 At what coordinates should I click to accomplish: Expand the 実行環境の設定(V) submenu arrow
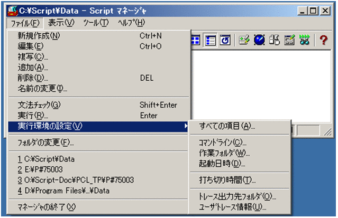coord(186,126)
